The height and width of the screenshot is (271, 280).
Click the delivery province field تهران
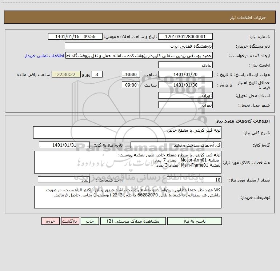[185, 95]
